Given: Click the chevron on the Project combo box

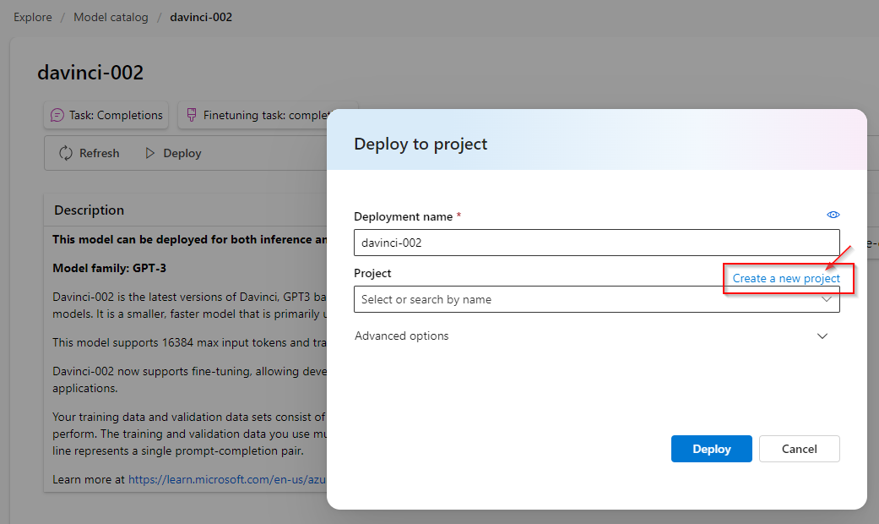Looking at the screenshot, I should point(827,300).
